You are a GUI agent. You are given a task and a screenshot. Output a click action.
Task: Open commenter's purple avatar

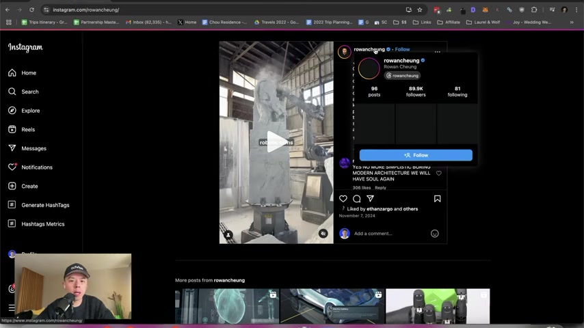(344, 163)
